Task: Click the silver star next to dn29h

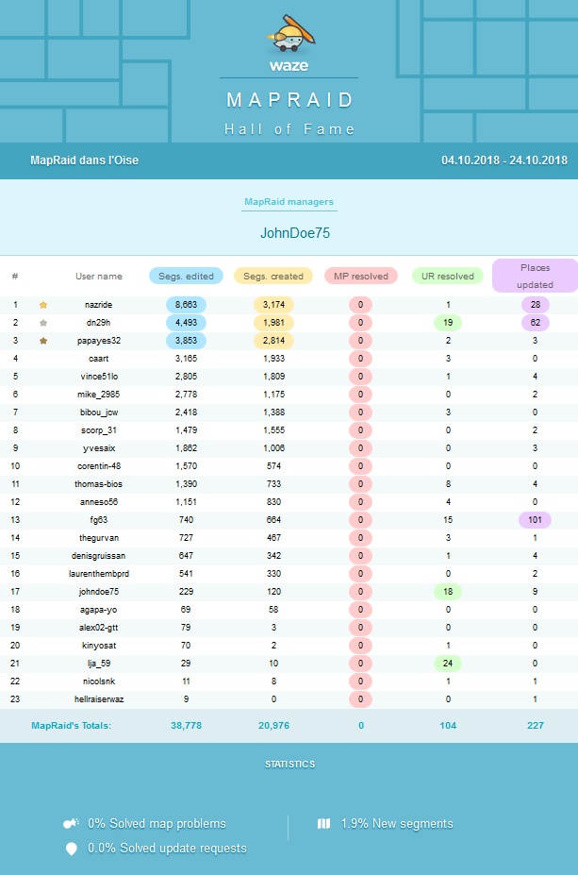Action: tap(43, 323)
